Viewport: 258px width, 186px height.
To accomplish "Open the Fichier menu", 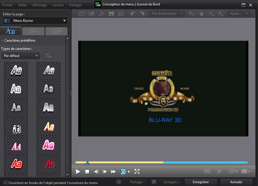I will [8, 5].
